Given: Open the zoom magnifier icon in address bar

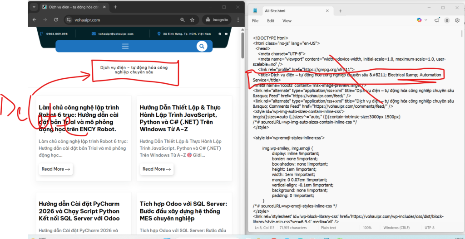Looking at the screenshot, I should tap(182, 20).
